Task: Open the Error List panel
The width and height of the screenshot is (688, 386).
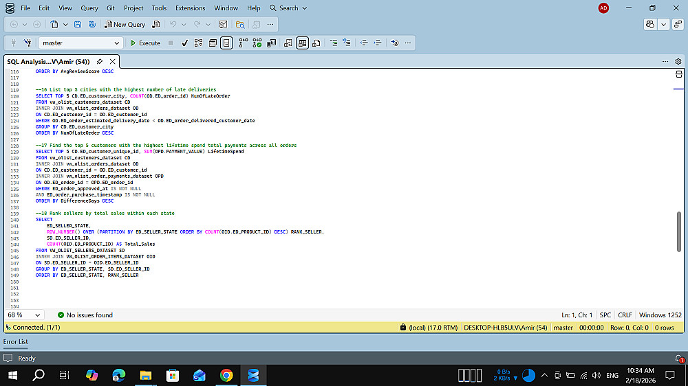Action: pyautogui.click(x=15, y=342)
